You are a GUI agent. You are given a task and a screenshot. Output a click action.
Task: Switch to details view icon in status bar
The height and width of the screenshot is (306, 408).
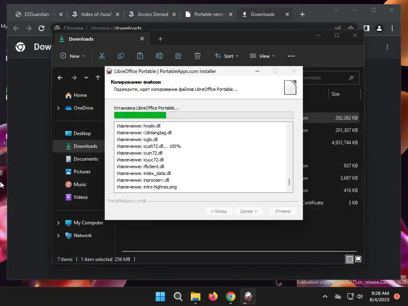(x=349, y=259)
